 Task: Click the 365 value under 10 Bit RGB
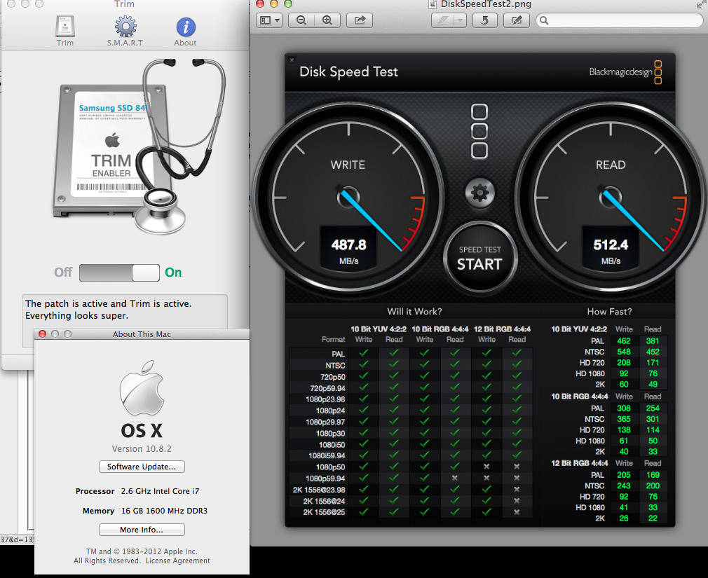pyautogui.click(x=624, y=419)
